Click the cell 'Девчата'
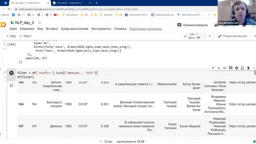Image resolution: width=256 pixels, height=144 pixels. [x=56, y=126]
